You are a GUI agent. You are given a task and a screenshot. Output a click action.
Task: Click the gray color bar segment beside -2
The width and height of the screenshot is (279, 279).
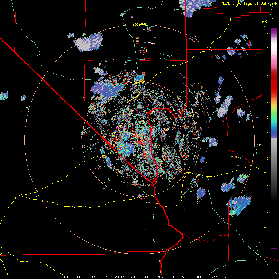274,159
